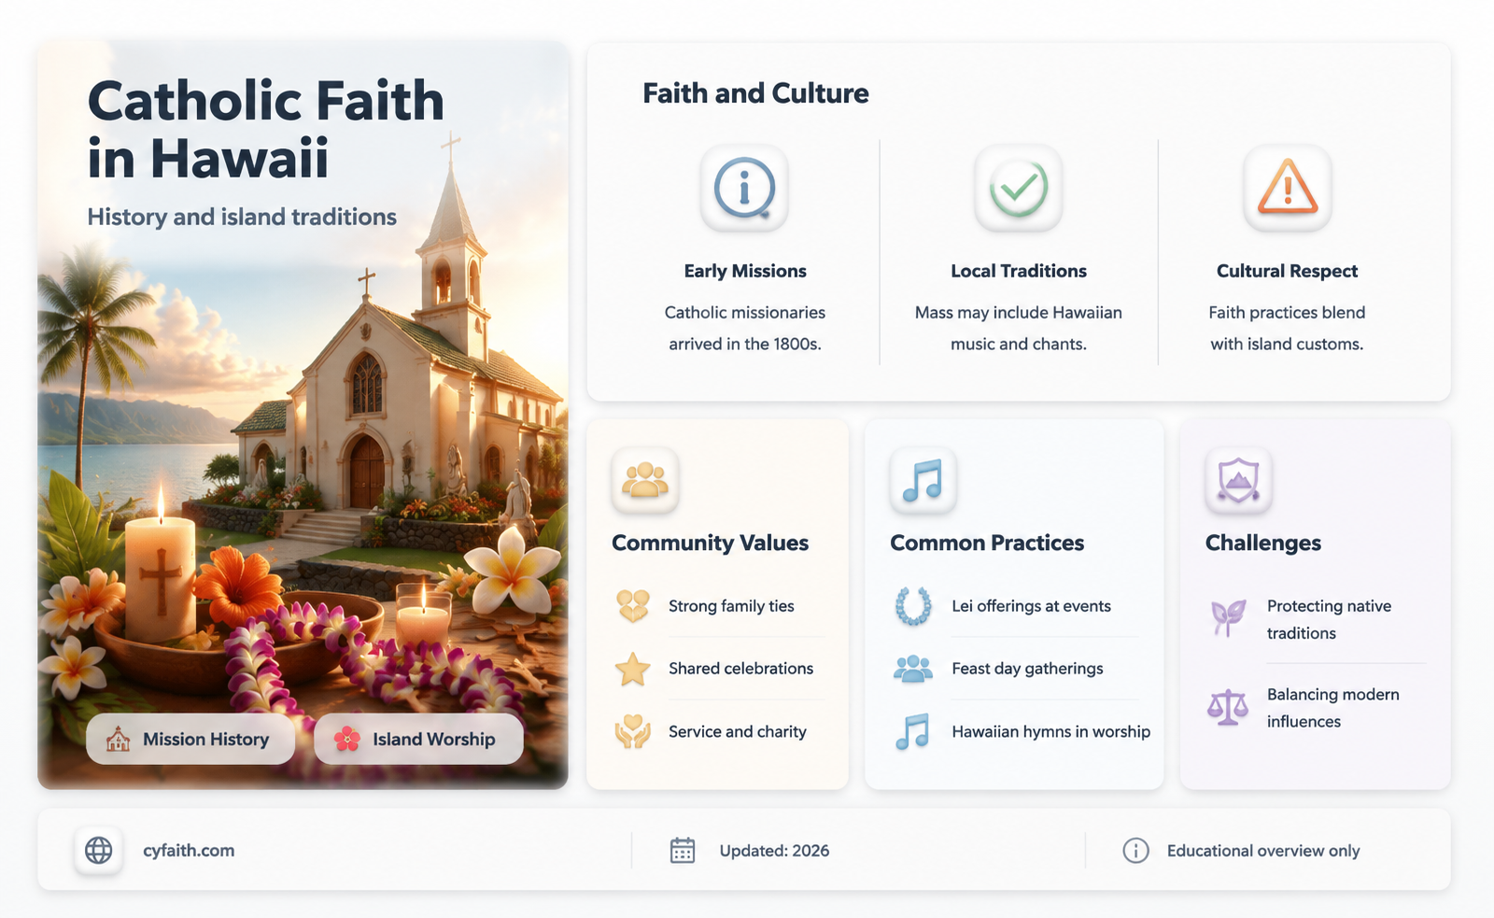This screenshot has height=918, width=1494.
Task: Click the Educational overview only note
Action: click(1263, 851)
